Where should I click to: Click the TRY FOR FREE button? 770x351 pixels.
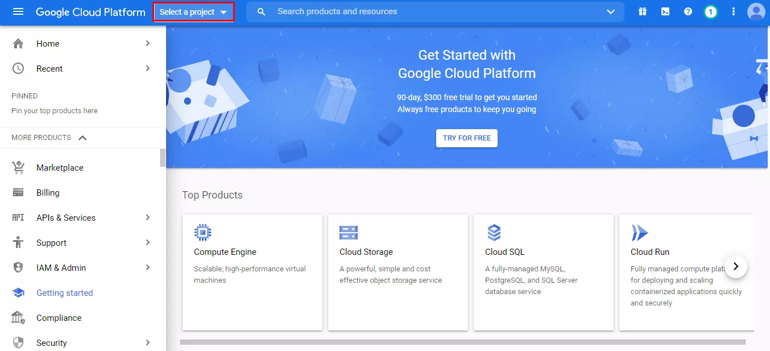tap(467, 138)
